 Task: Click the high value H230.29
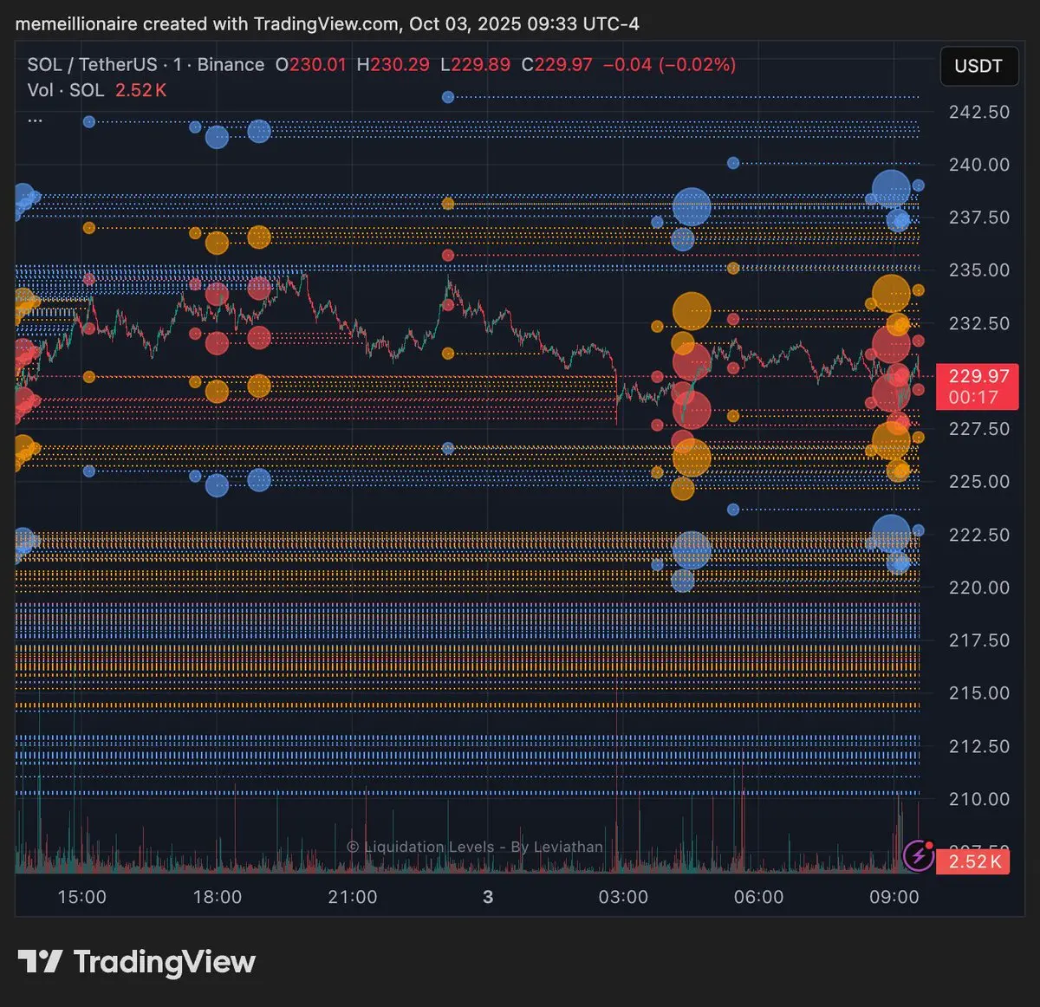pyautogui.click(x=393, y=65)
